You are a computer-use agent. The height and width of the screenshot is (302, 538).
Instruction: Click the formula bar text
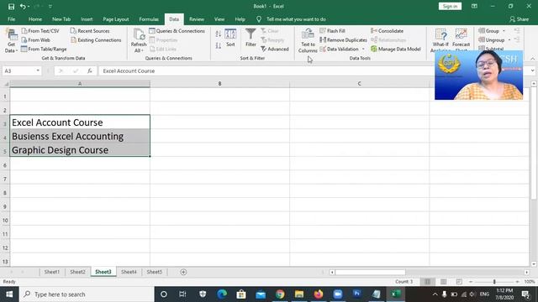coord(129,70)
